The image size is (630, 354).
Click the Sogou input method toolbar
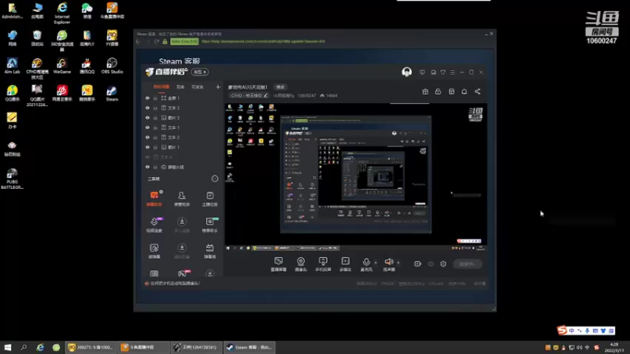click(586, 330)
